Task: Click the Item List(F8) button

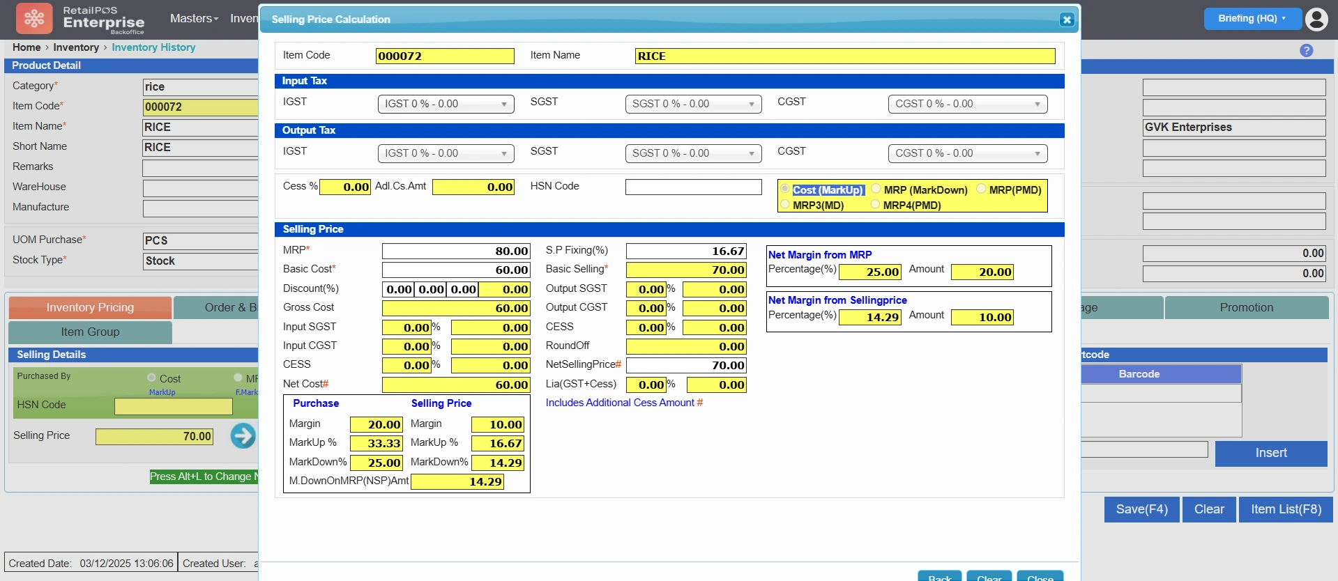Action: [x=1285, y=509]
